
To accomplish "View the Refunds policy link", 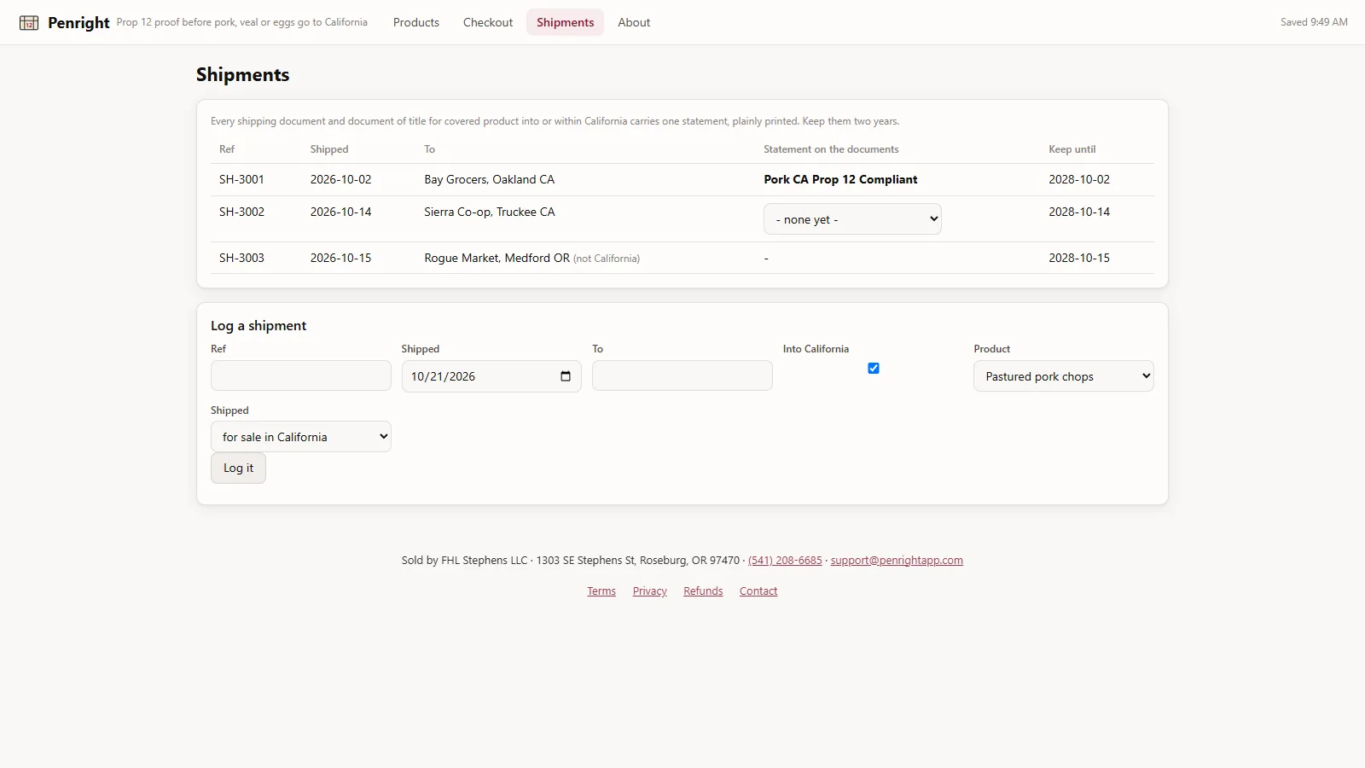I will (703, 591).
